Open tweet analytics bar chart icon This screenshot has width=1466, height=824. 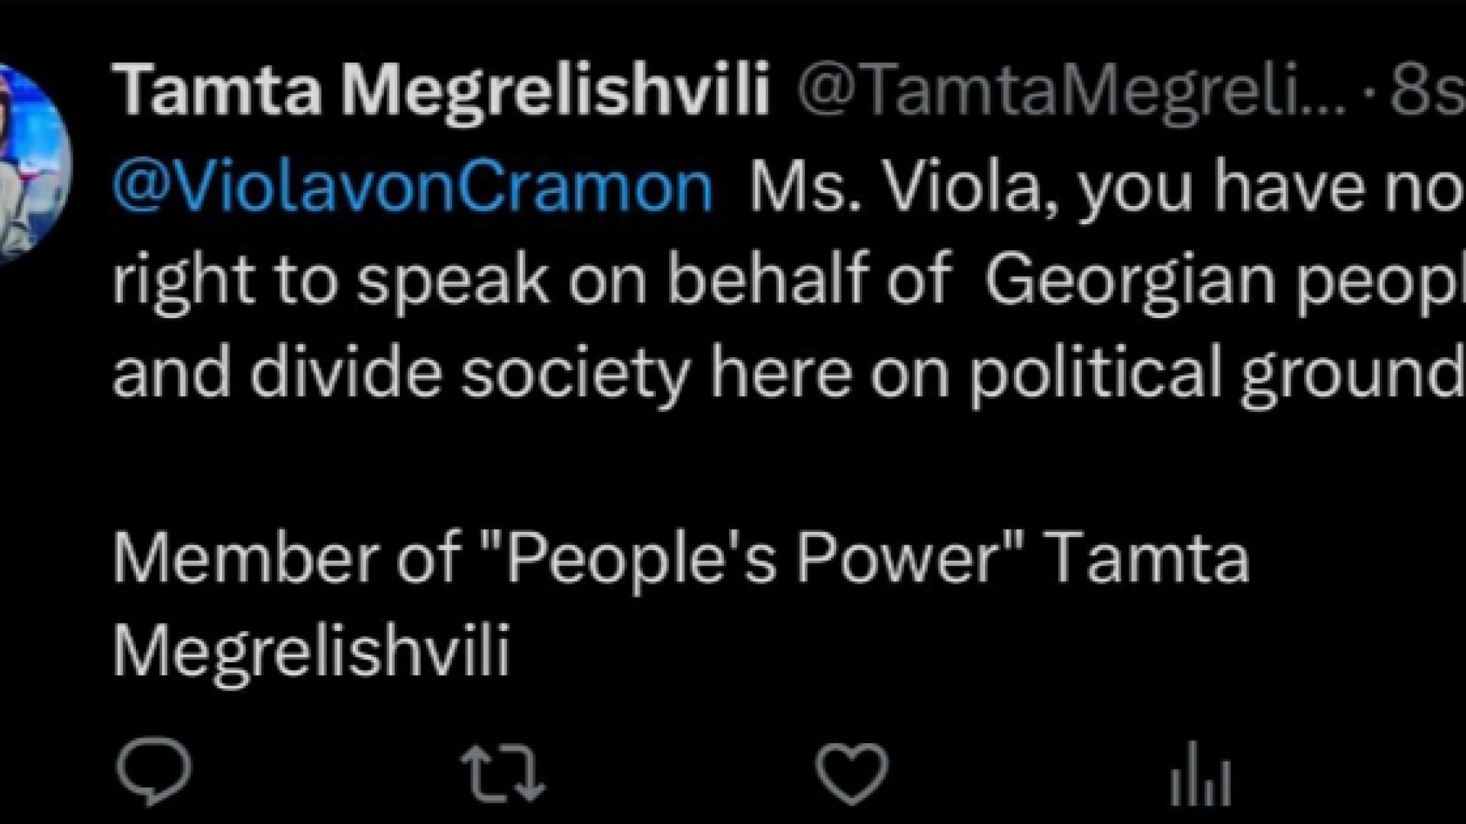(1200, 775)
